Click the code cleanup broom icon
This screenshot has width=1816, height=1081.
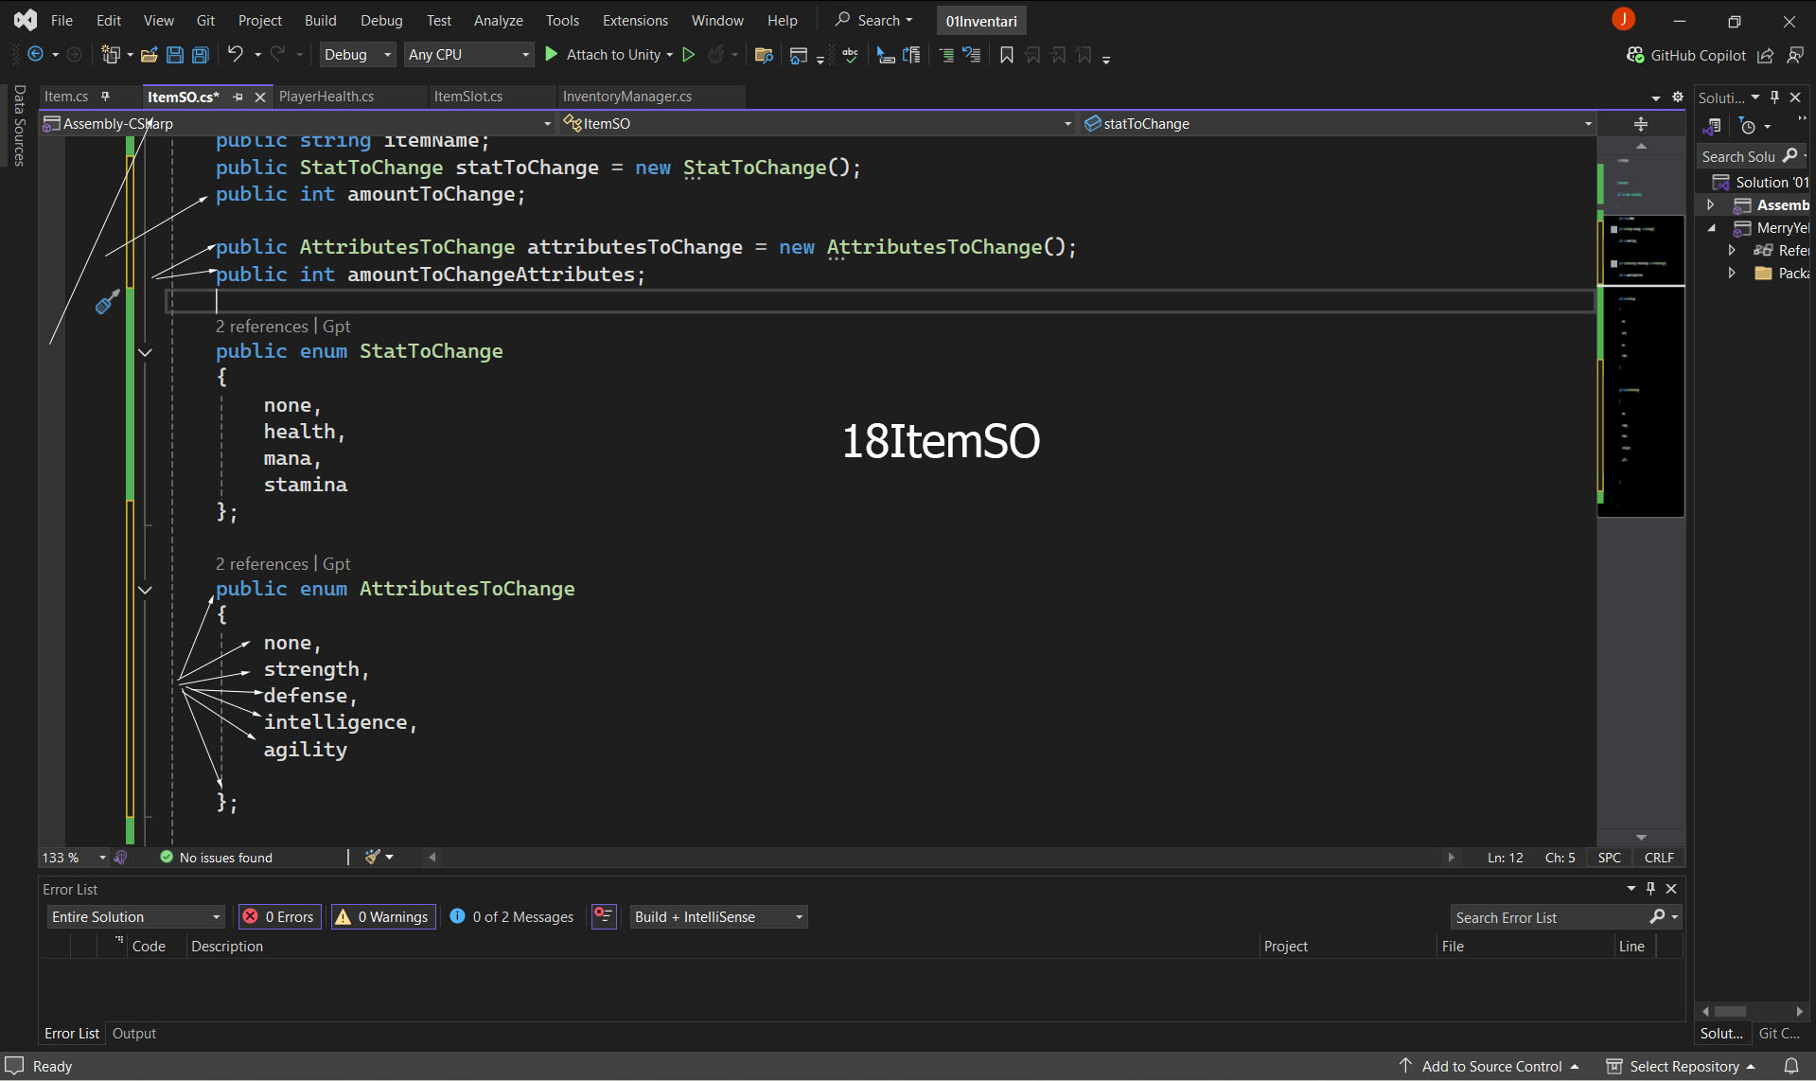pyautogui.click(x=374, y=857)
